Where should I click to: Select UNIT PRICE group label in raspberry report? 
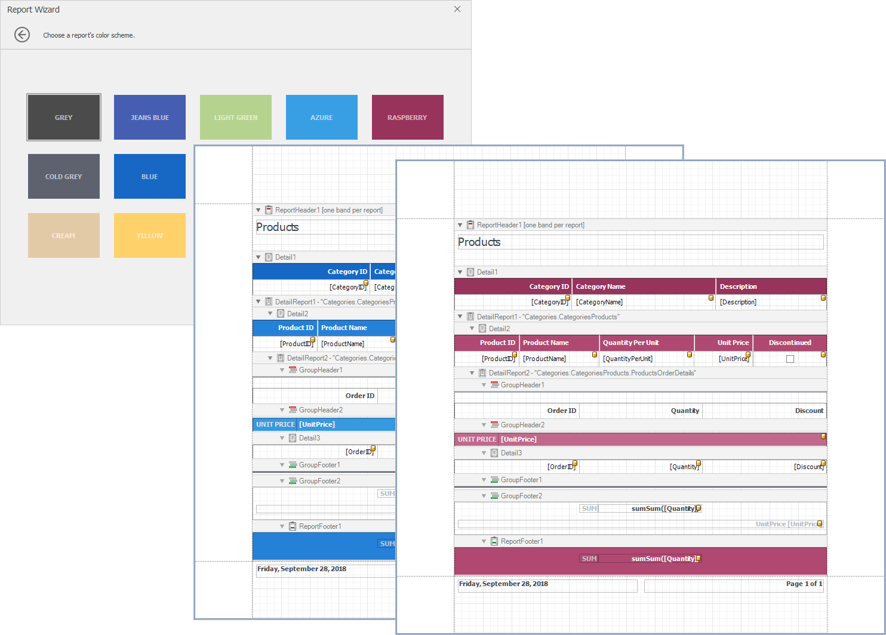pos(476,439)
